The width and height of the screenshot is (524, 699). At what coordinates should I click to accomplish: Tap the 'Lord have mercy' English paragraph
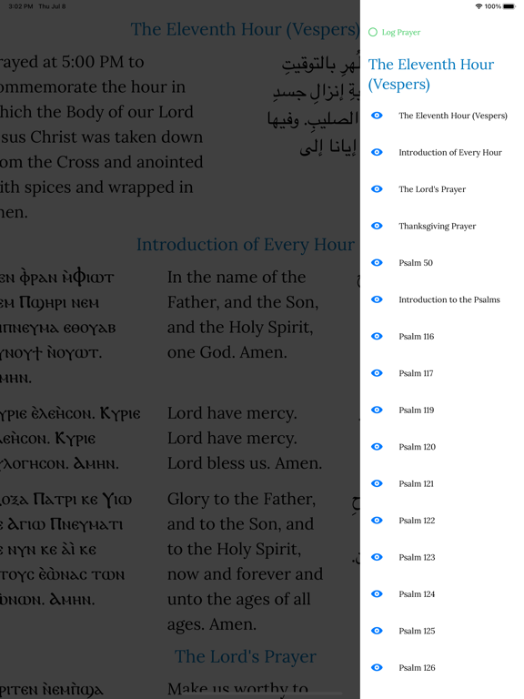pos(245,438)
